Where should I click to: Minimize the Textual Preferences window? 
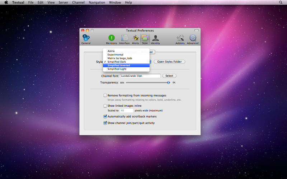point(88,30)
